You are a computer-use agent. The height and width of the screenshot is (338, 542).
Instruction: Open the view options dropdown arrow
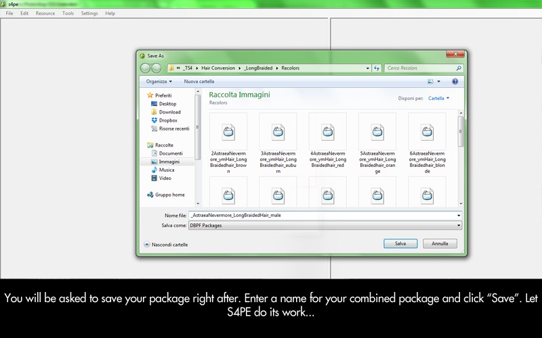(x=438, y=82)
